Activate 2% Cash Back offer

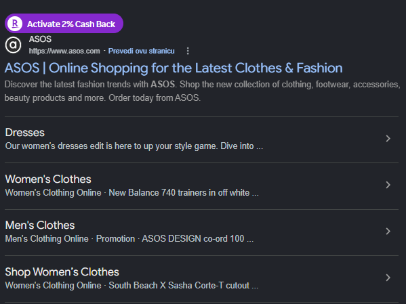click(64, 24)
